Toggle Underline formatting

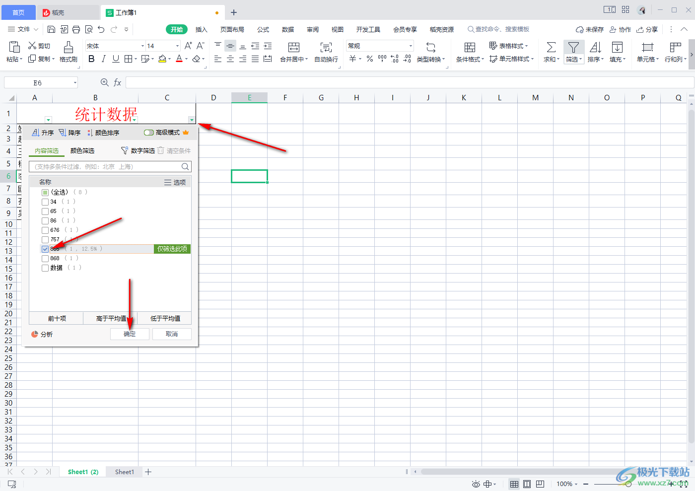pos(116,59)
